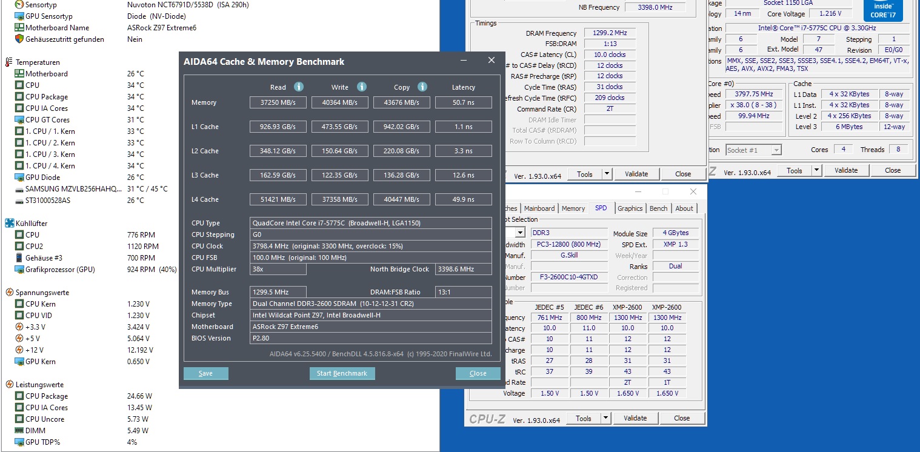
Task: Switch to the Memory tab in CPU-Z
Action: pos(573,208)
